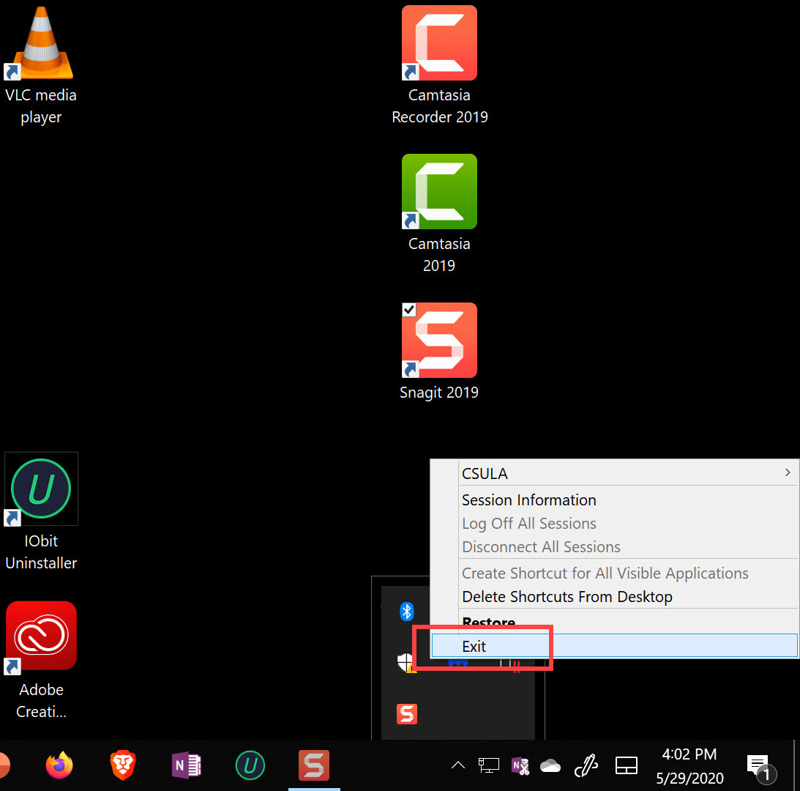Open Firefox from the taskbar

(59, 765)
